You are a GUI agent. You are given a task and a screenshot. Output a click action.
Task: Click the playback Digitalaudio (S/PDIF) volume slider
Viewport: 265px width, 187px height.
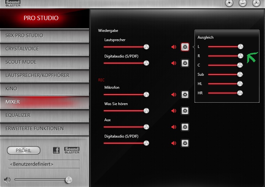coord(126,63)
